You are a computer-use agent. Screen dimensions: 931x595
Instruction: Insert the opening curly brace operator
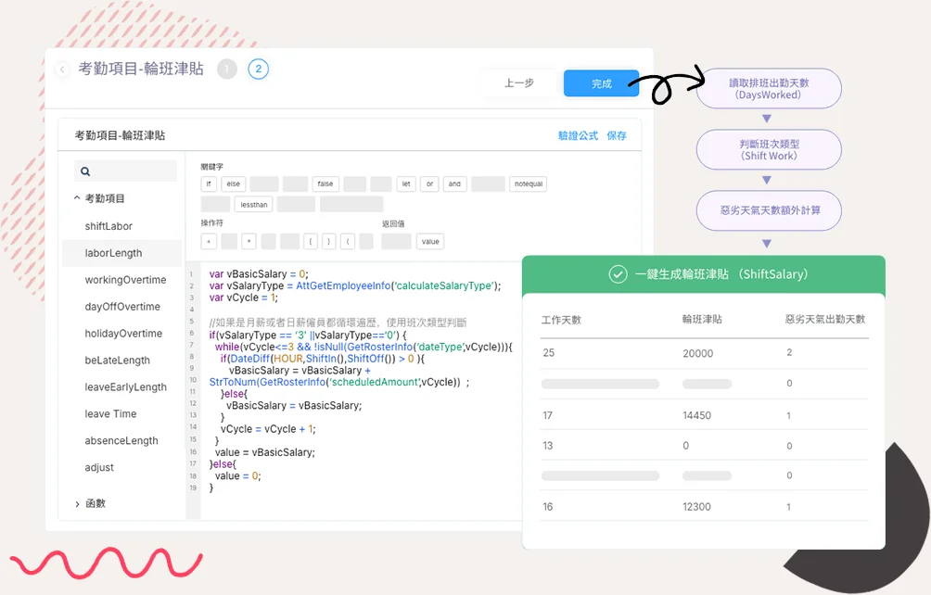tap(310, 242)
